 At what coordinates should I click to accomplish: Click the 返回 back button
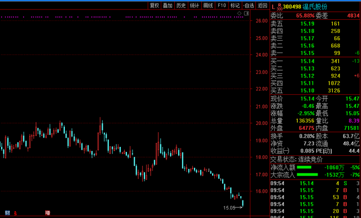[262, 6]
